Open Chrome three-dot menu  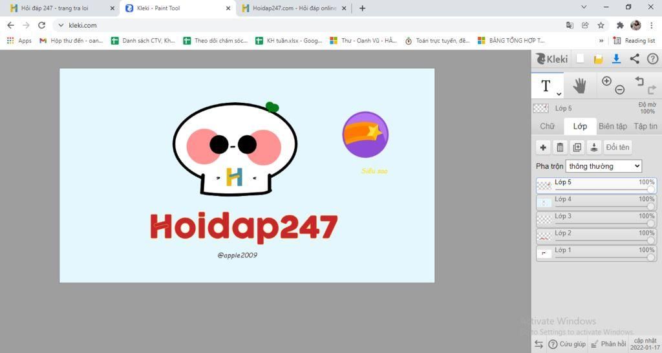(652, 25)
